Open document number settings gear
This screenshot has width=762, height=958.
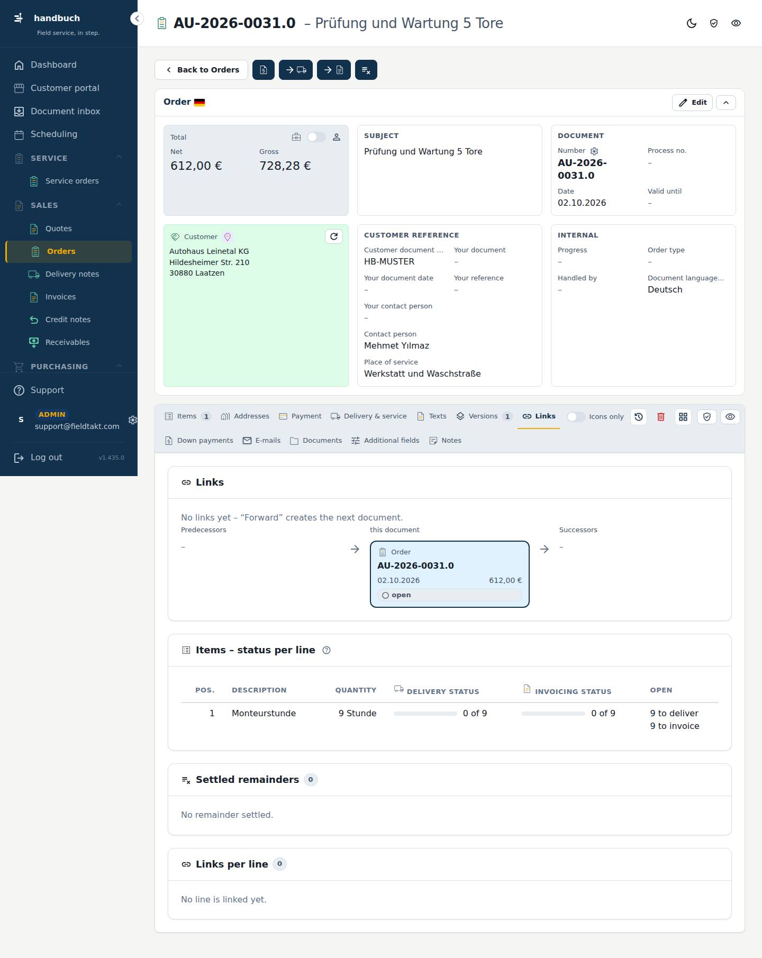coord(594,151)
